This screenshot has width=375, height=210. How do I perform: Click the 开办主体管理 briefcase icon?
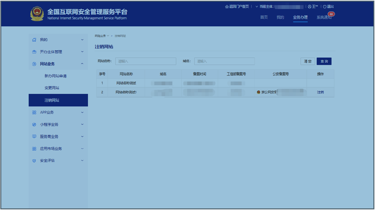(x=34, y=52)
